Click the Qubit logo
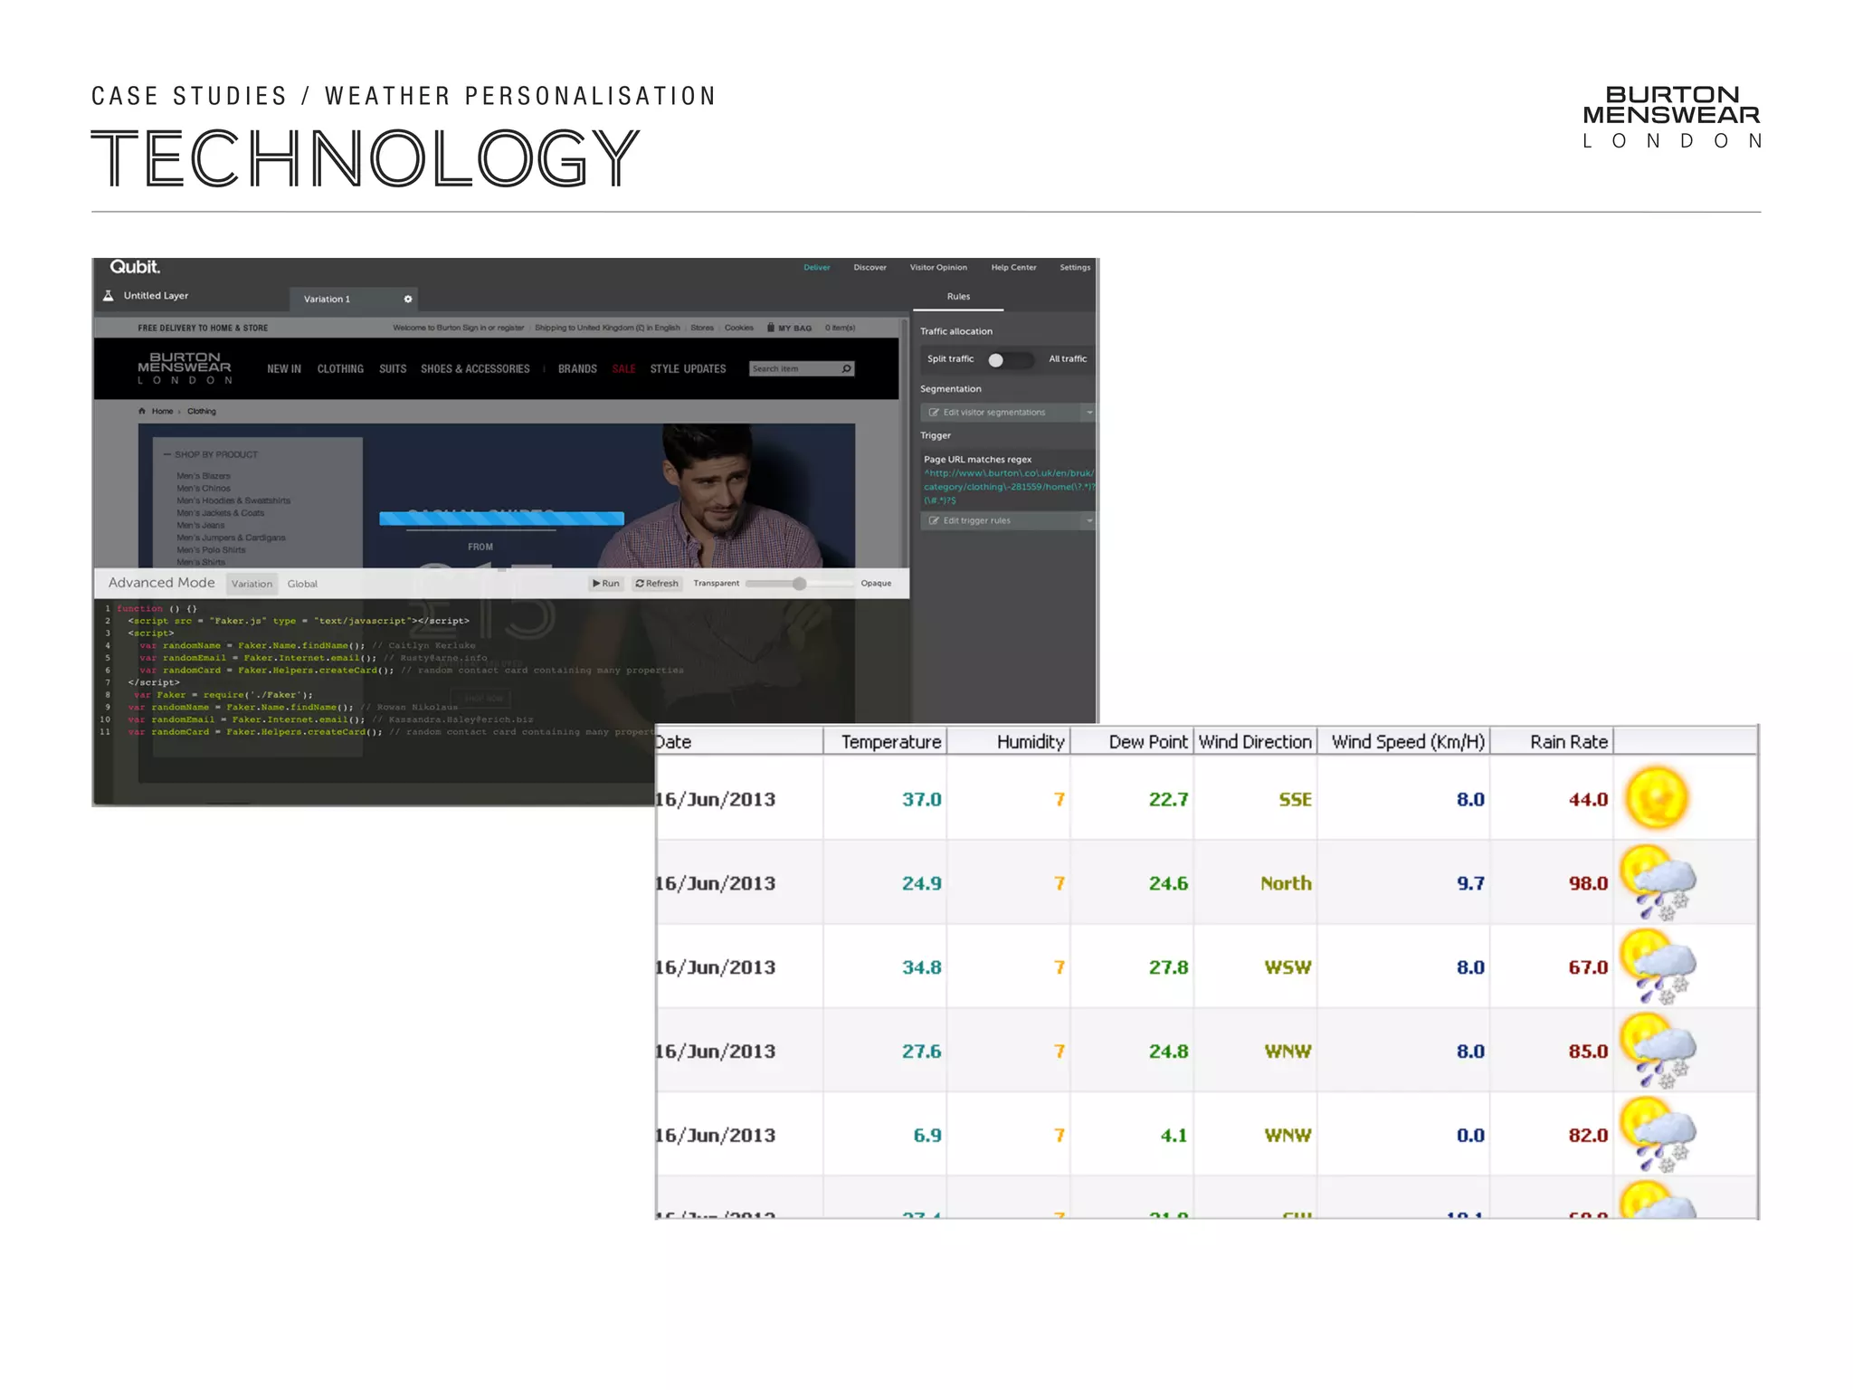Screen dimensions: 1853x1390 click(135, 267)
